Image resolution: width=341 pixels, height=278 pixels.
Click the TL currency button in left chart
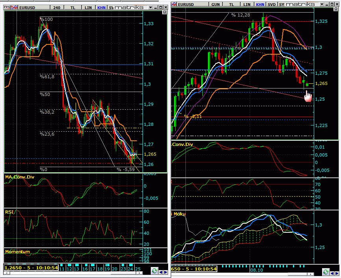73,7
